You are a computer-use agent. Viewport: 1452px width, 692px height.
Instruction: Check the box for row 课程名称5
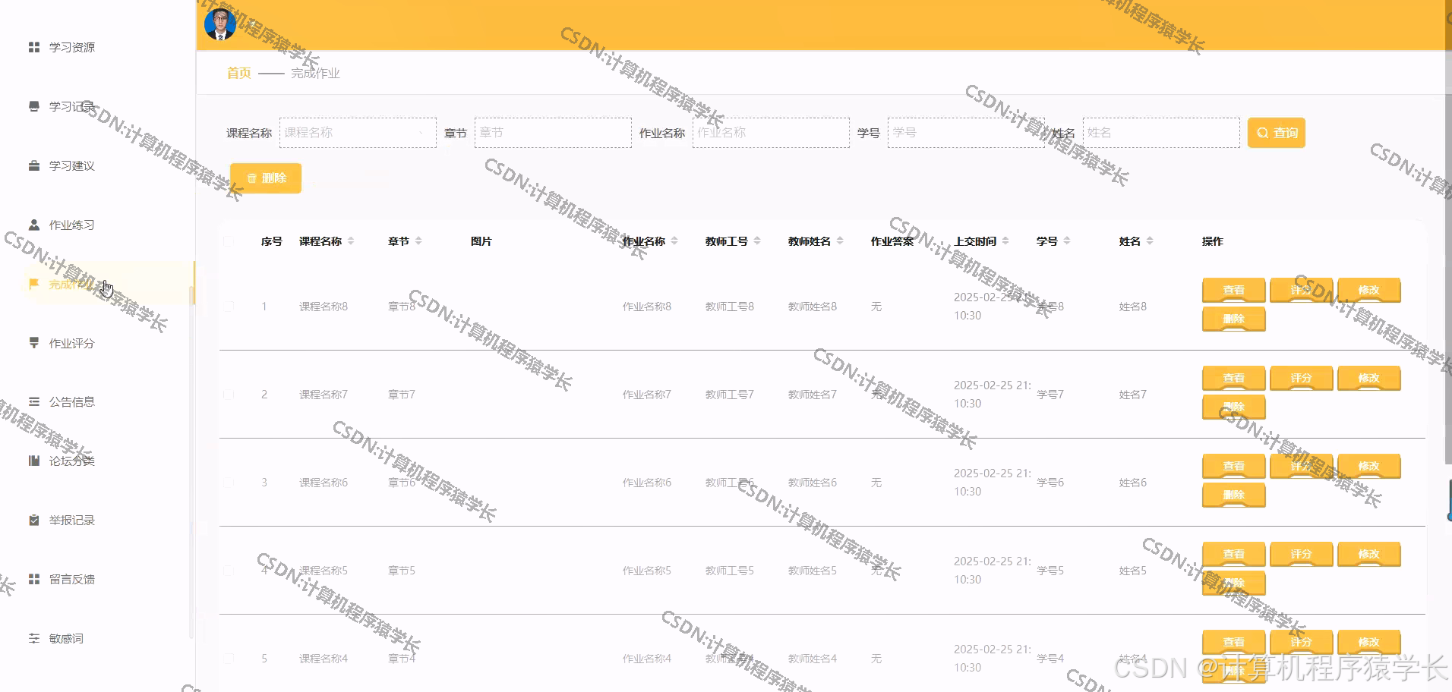pos(229,571)
